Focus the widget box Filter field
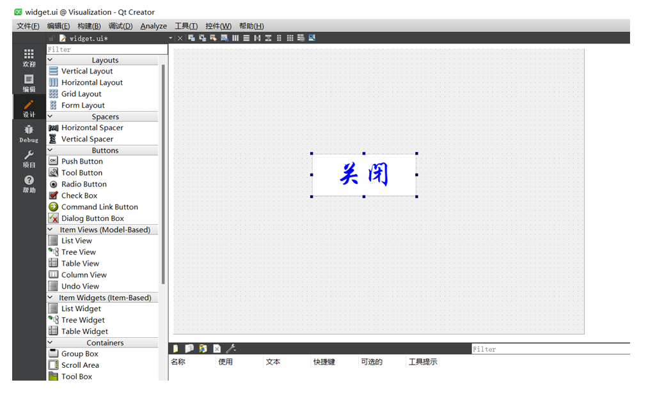This screenshot has width=655, height=394. click(107, 49)
